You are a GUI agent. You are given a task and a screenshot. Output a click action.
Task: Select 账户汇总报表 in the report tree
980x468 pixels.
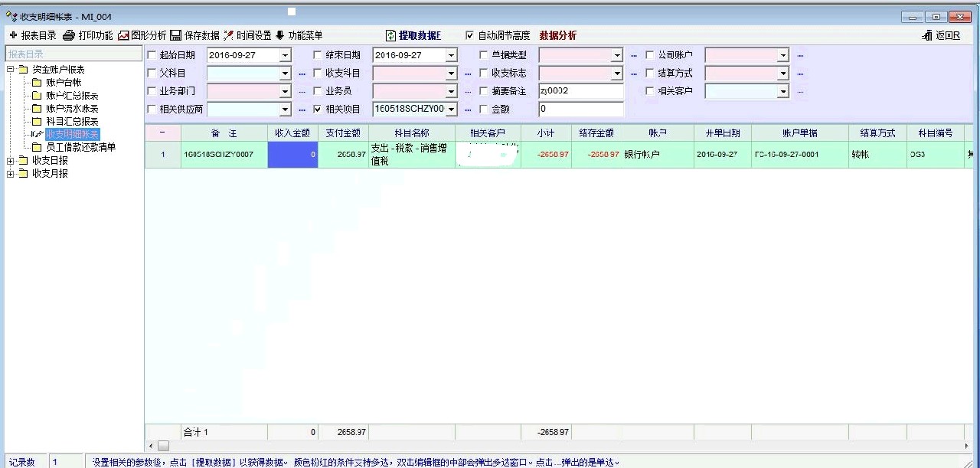71,96
